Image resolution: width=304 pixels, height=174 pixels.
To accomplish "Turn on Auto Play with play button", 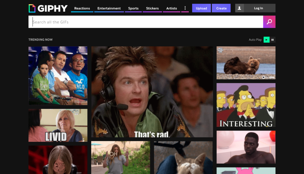I will click(266, 40).
